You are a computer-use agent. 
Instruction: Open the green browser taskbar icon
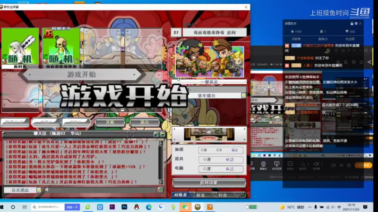tap(88, 207)
